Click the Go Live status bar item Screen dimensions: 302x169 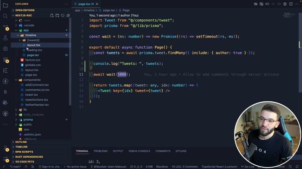click(x=248, y=167)
